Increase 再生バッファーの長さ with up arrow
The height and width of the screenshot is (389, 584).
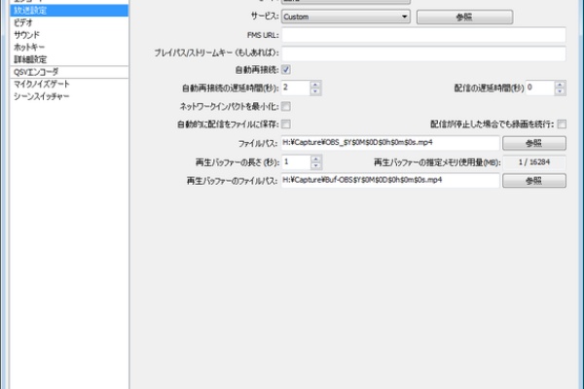[x=315, y=159]
